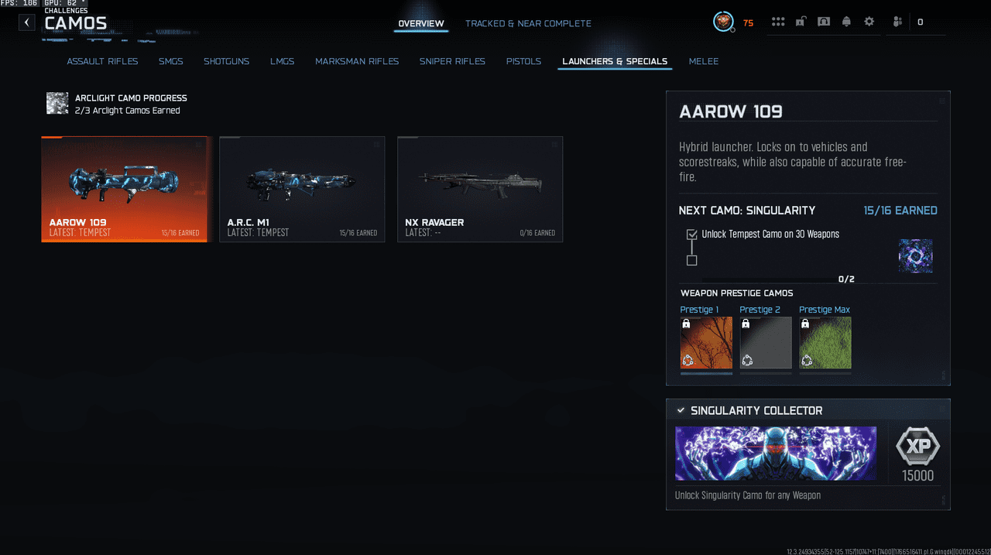The image size is (991, 555).
Task: Click the Prestige 1 camo swatch
Action: [x=706, y=343]
